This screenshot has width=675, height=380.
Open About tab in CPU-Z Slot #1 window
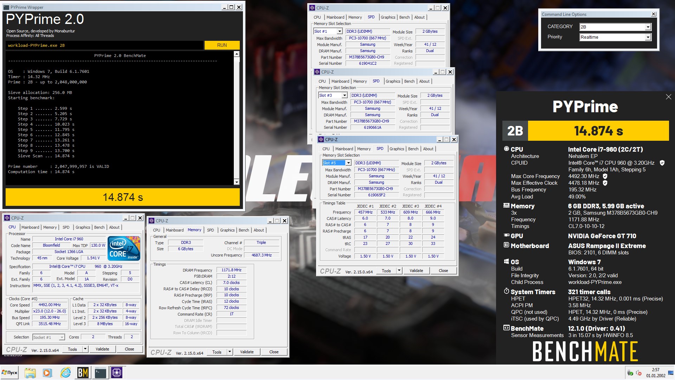coord(419,17)
